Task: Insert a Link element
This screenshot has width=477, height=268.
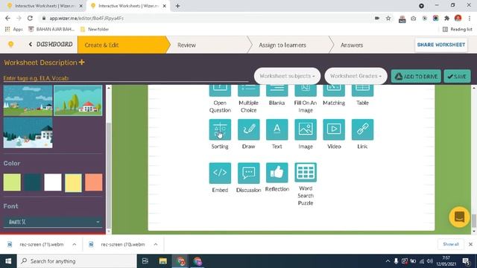Action: (x=362, y=130)
